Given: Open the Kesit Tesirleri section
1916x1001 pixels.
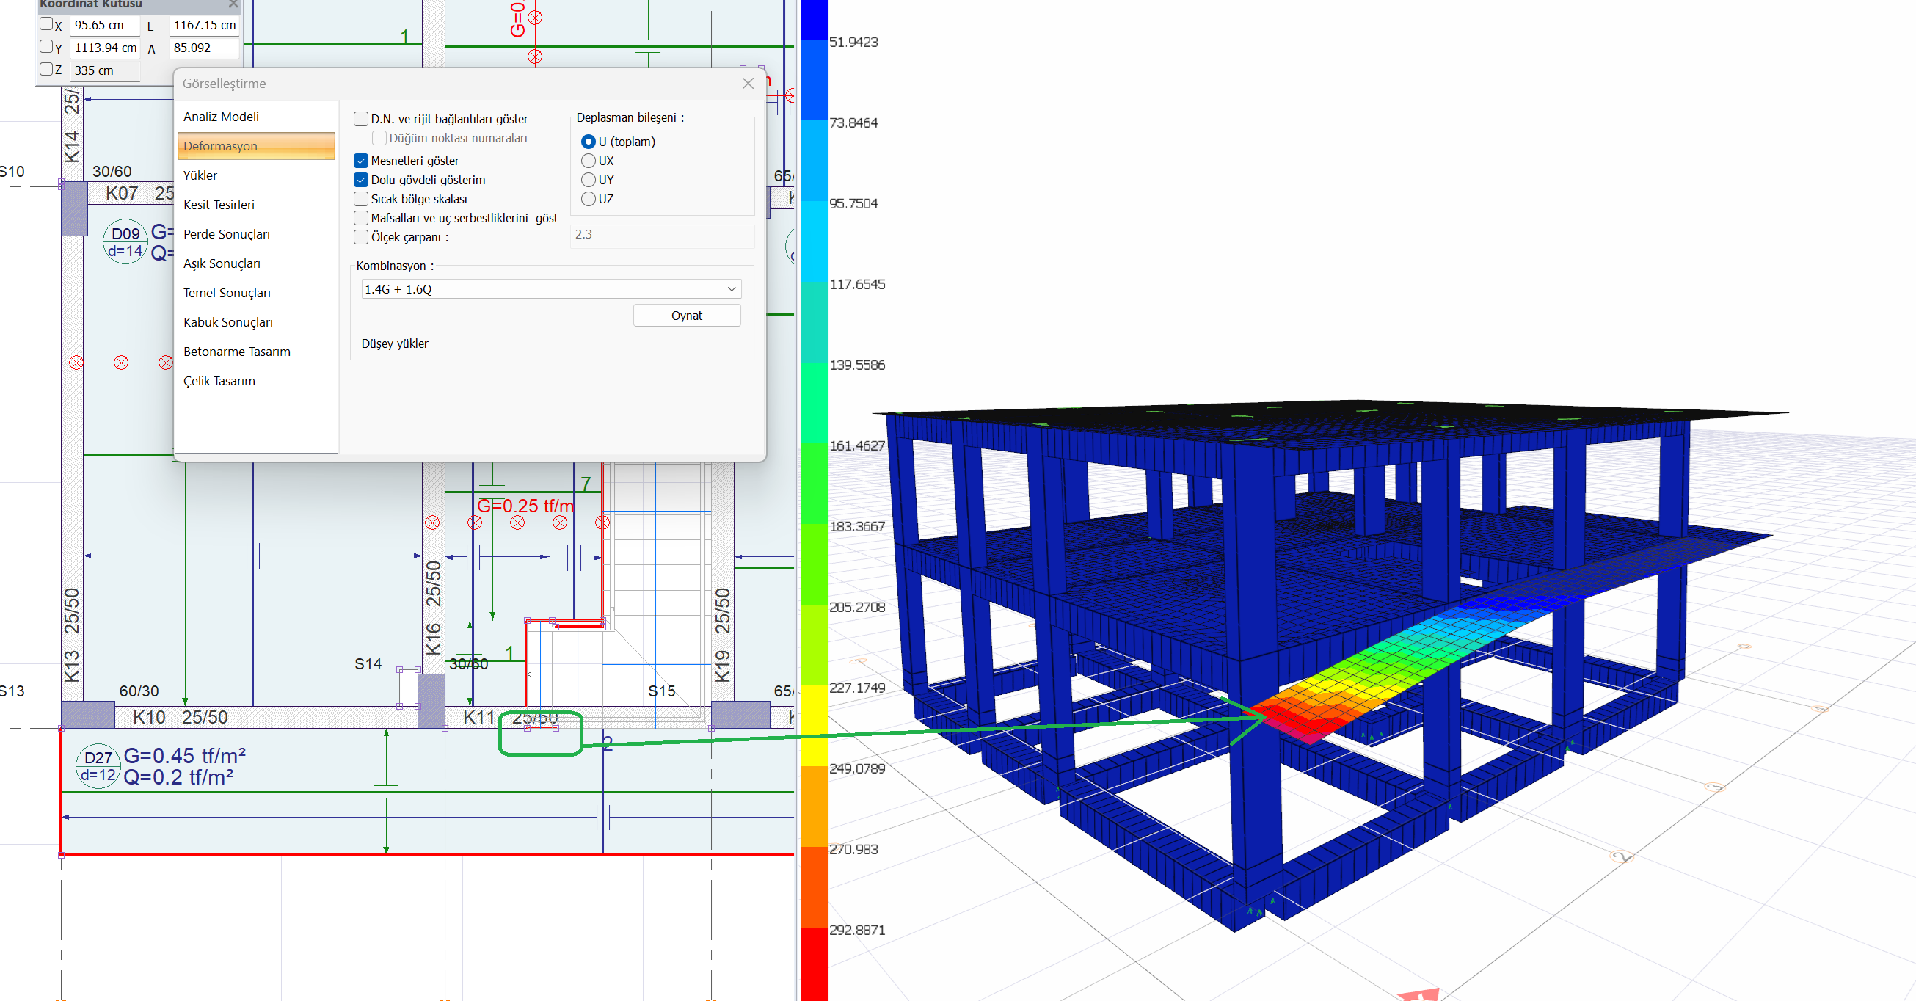Looking at the screenshot, I should [x=219, y=205].
